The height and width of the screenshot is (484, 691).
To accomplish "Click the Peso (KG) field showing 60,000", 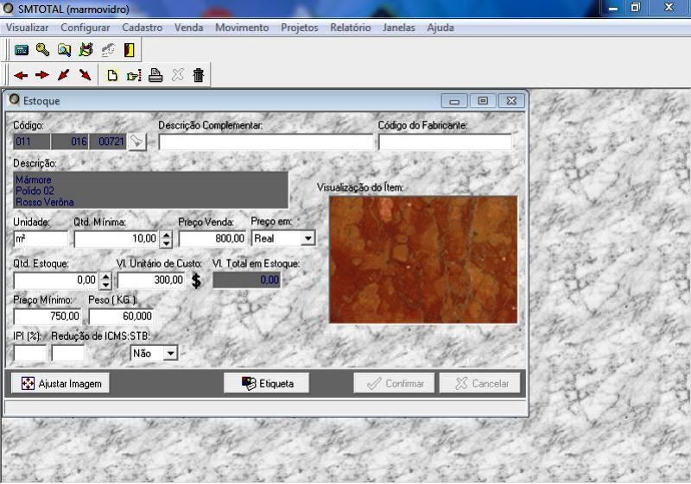I will tap(122, 317).
